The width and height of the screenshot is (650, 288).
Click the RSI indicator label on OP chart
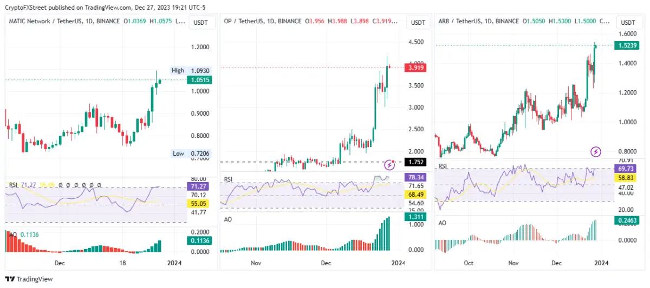tap(228, 179)
